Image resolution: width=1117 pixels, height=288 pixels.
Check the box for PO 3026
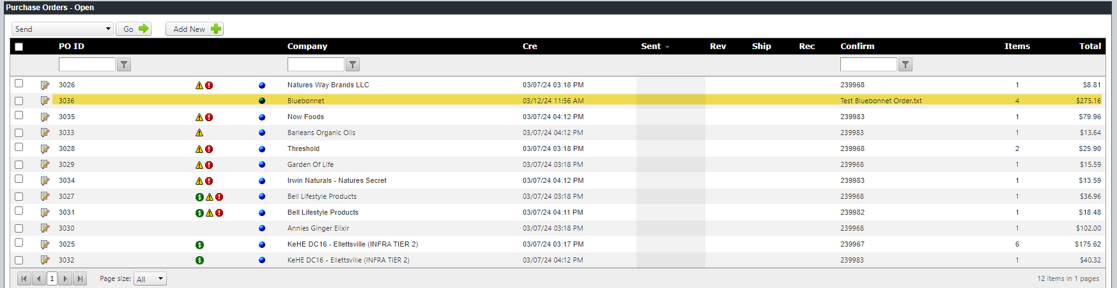pos(19,83)
